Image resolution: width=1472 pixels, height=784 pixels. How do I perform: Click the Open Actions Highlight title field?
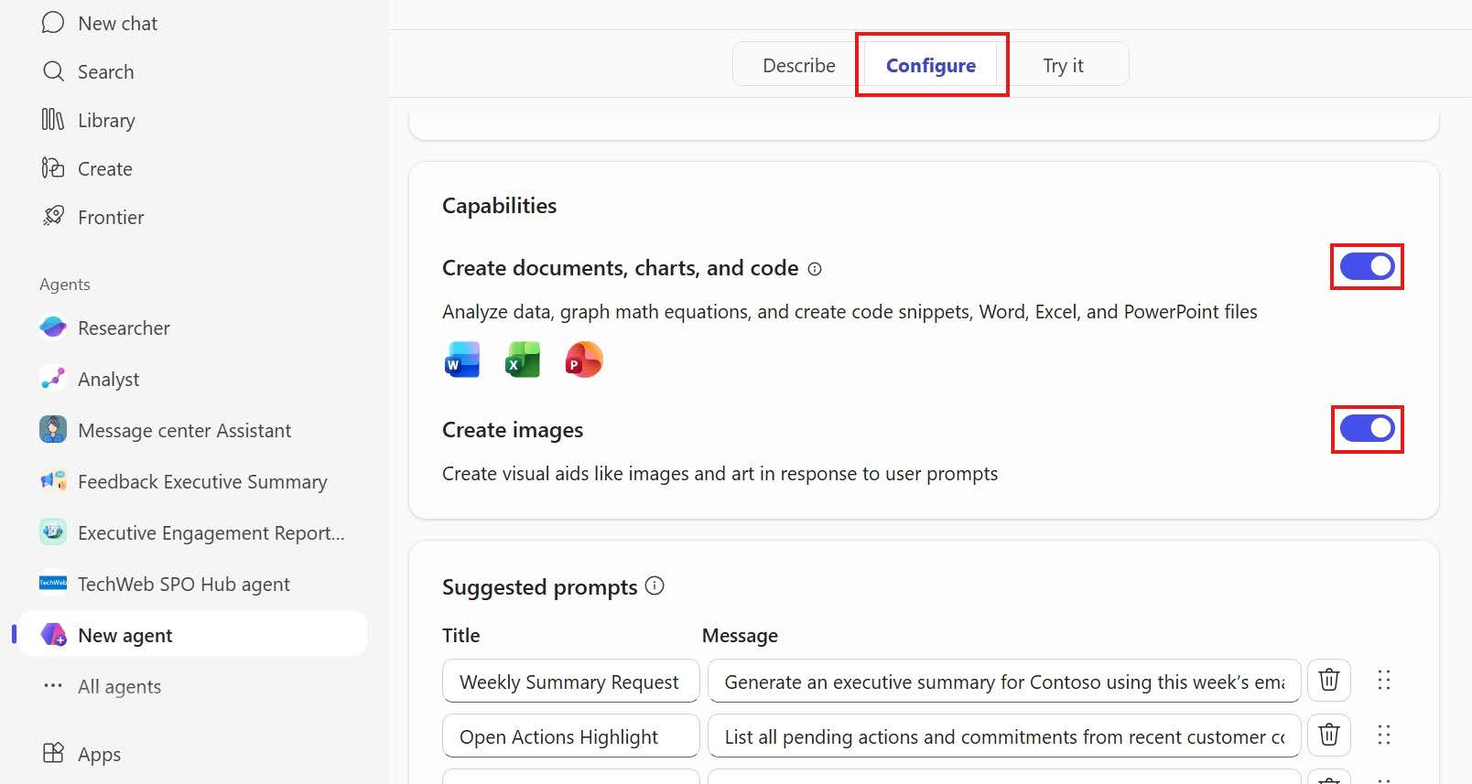[570, 736]
